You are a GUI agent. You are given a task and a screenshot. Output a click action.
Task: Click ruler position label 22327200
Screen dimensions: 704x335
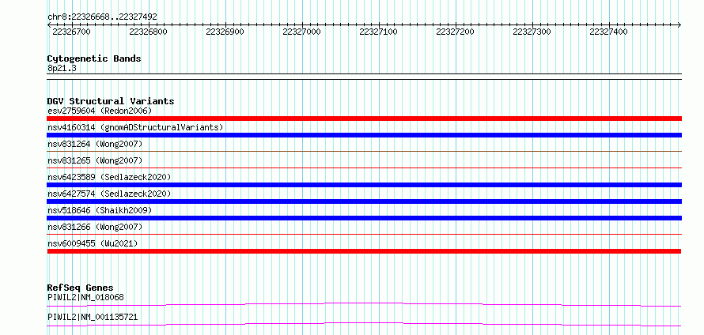pyautogui.click(x=456, y=32)
